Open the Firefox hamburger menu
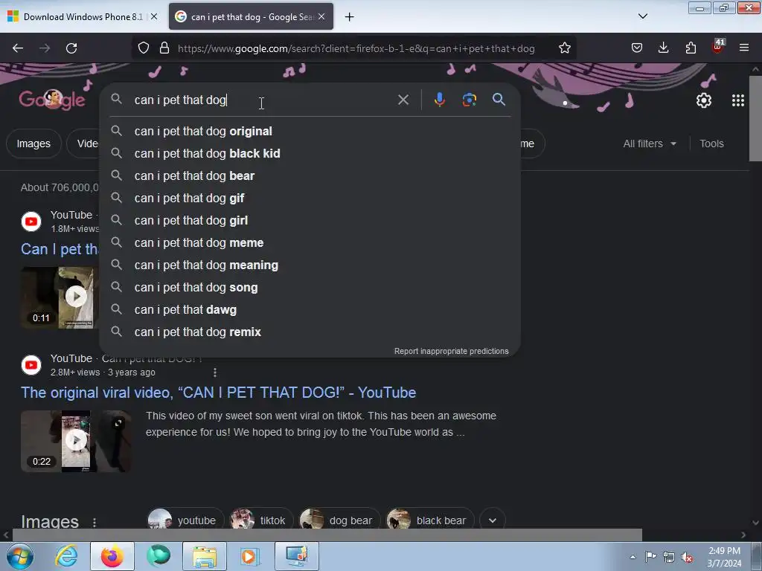 point(744,48)
